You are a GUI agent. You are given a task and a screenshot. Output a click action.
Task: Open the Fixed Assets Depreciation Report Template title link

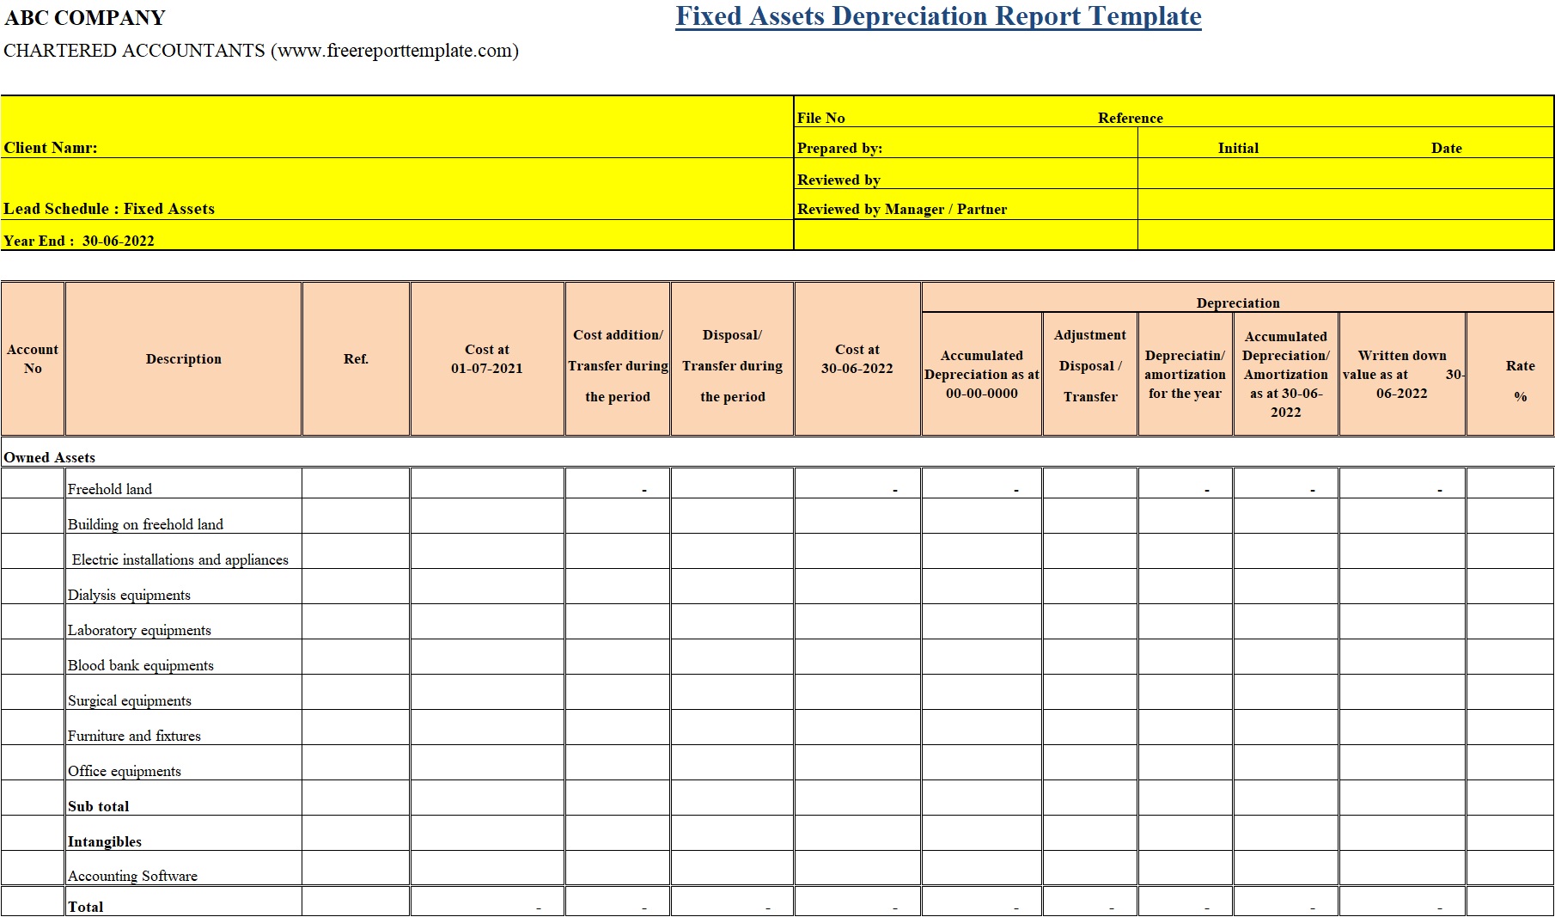coord(938,16)
